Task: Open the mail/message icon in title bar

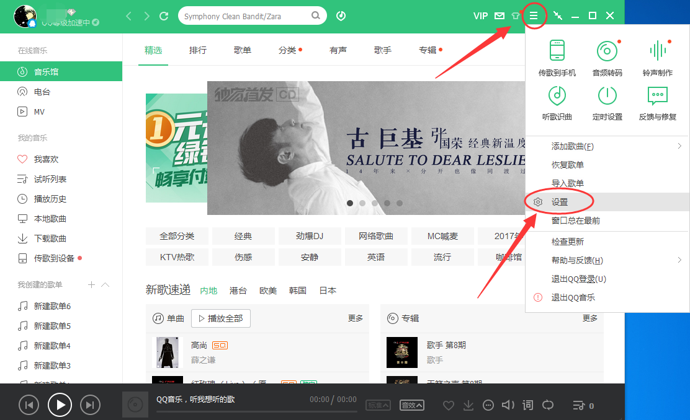Action: click(499, 15)
